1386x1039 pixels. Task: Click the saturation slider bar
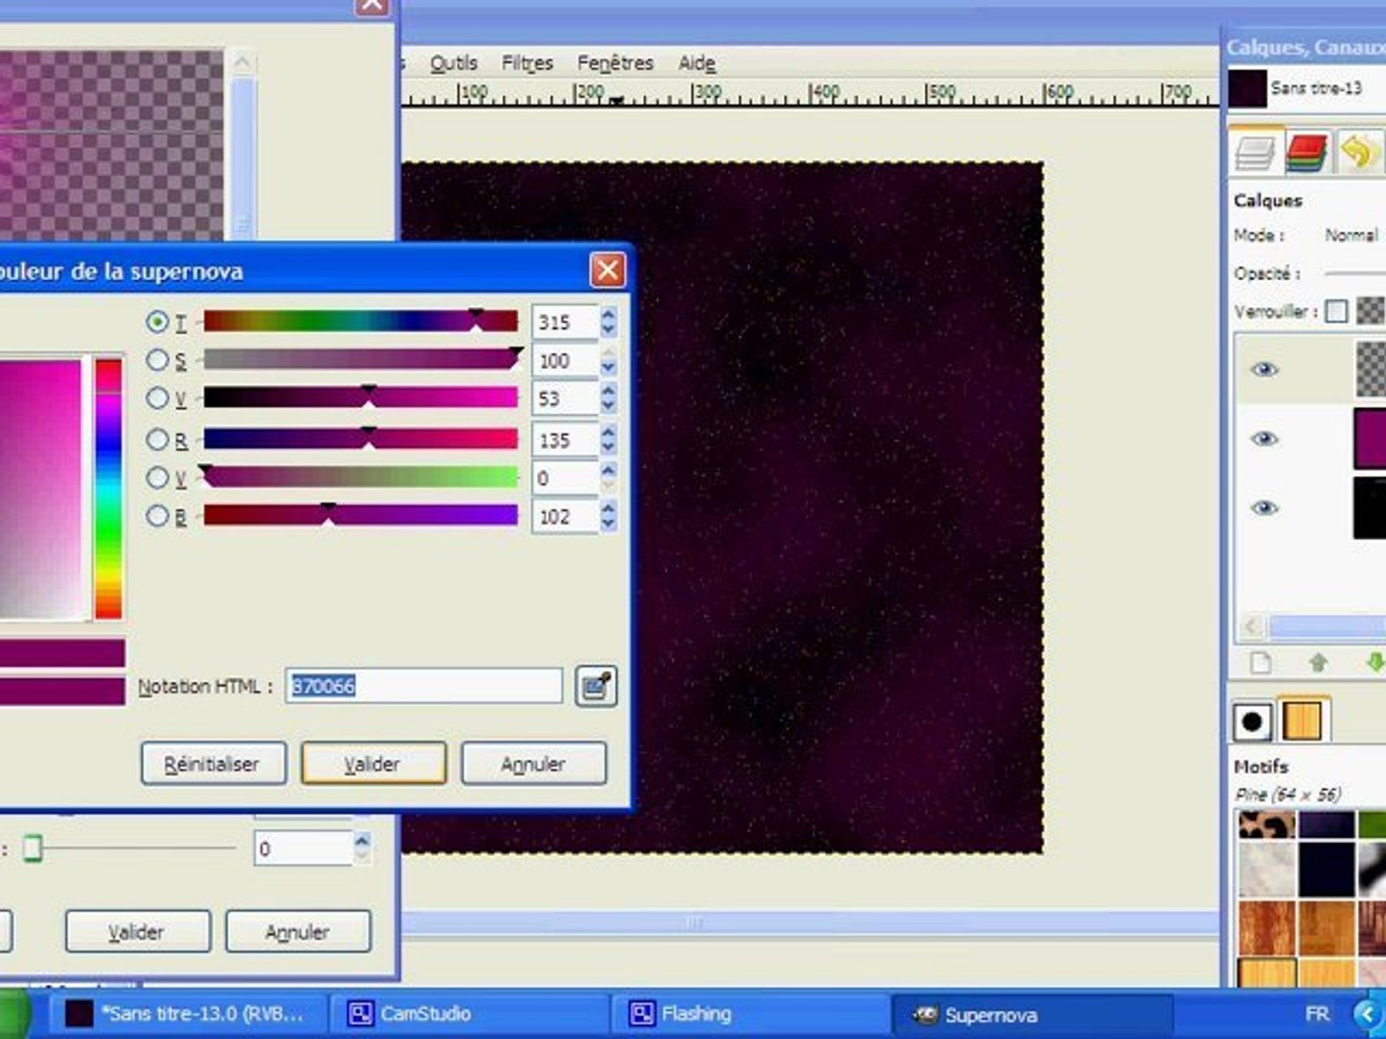[x=361, y=360]
